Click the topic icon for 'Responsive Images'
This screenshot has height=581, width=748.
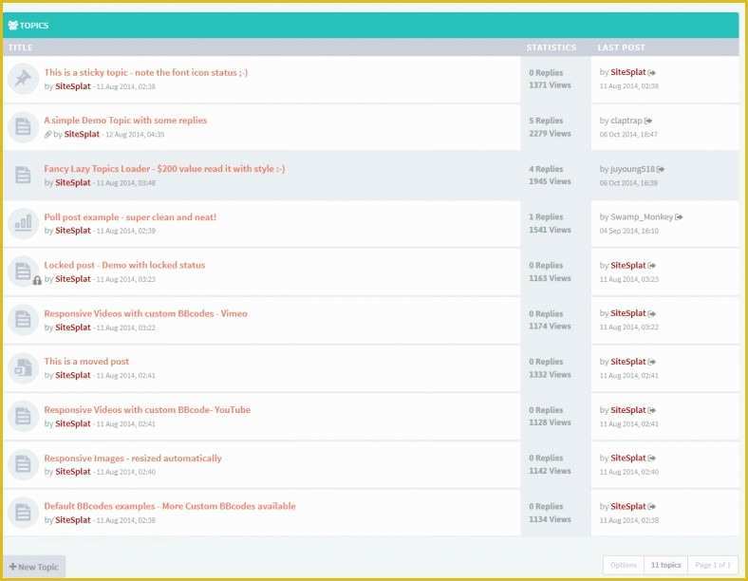pyautogui.click(x=23, y=464)
